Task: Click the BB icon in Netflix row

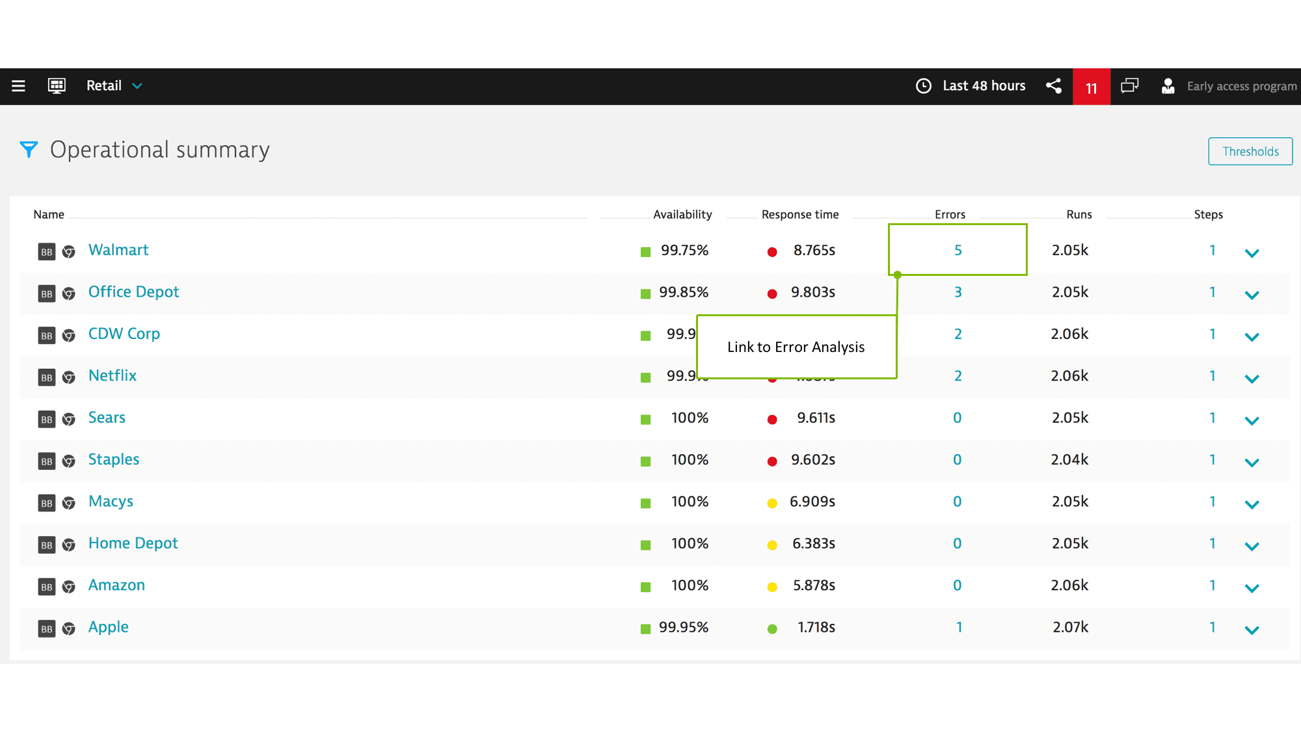Action: [46, 377]
